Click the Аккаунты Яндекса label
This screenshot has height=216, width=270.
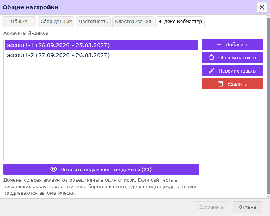26,33
